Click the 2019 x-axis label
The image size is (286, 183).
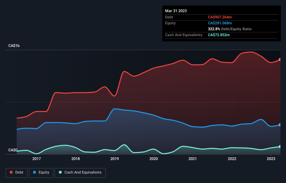[x=115, y=159]
